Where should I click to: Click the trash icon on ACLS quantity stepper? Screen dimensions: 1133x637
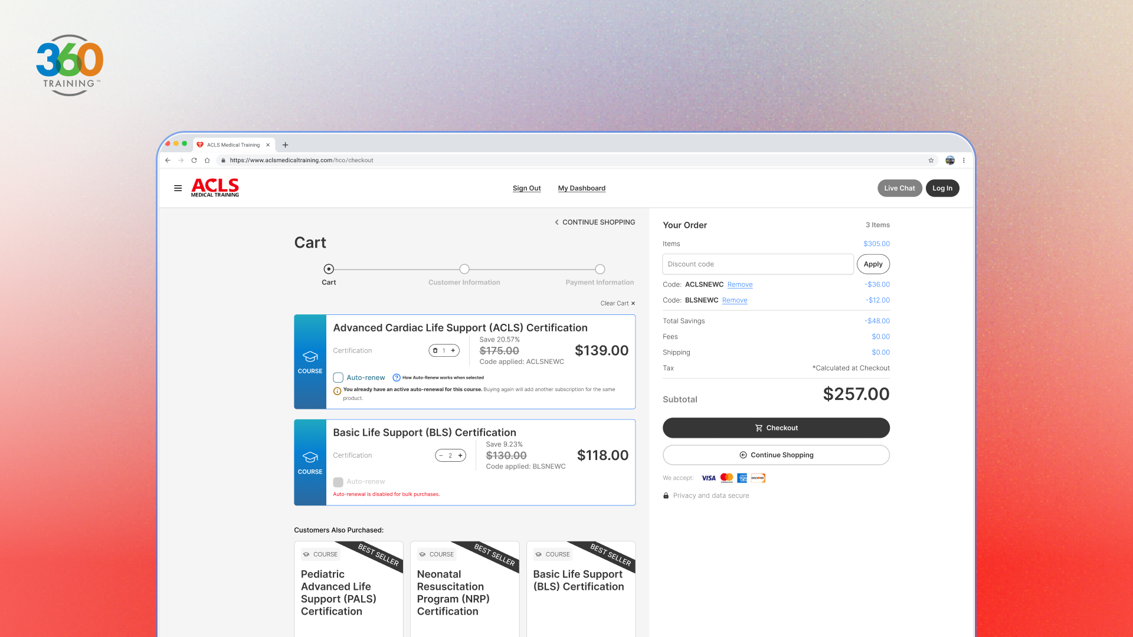point(435,350)
